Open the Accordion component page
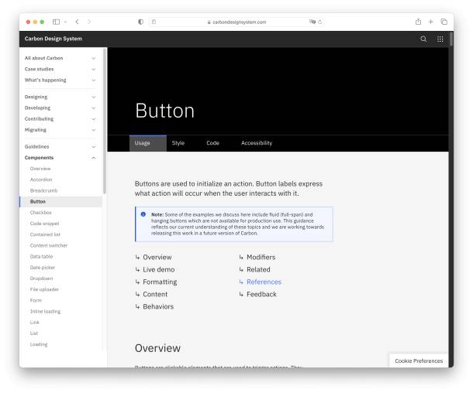 pyautogui.click(x=41, y=179)
